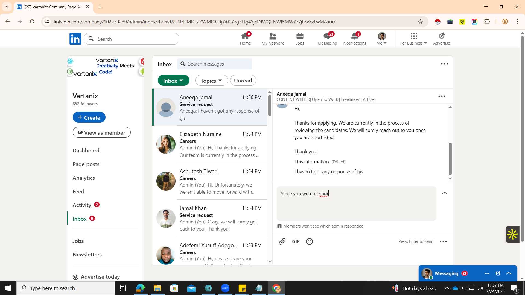Viewport: 525px width, 295px height.
Task: Open Notifications bell icon
Action: [x=355, y=39]
